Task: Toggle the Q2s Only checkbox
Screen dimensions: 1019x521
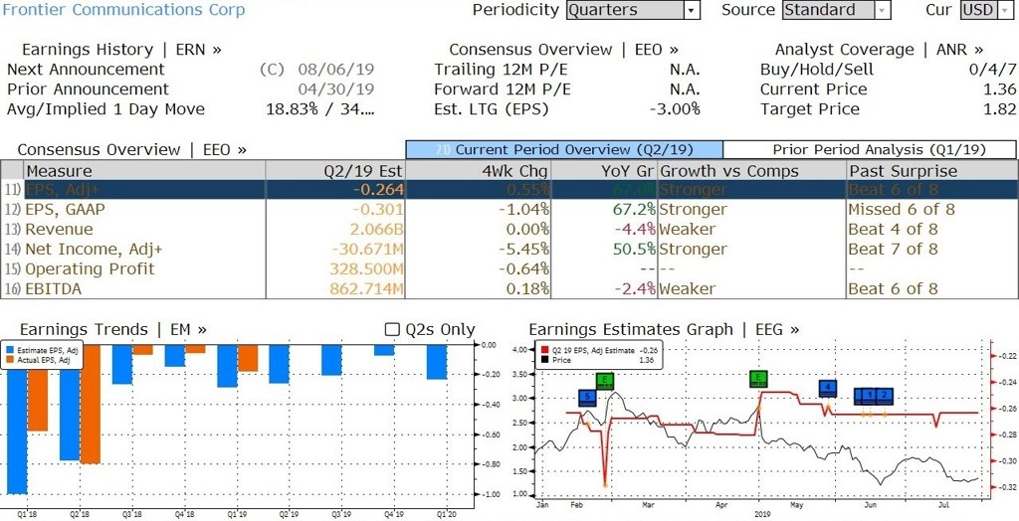Action: click(392, 329)
